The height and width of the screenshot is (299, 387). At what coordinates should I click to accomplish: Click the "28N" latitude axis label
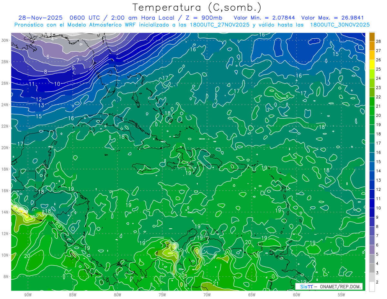(5, 62)
